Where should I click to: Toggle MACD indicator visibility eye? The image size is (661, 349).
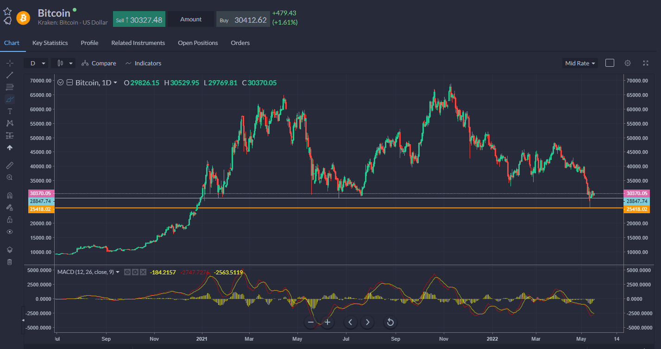tap(127, 272)
